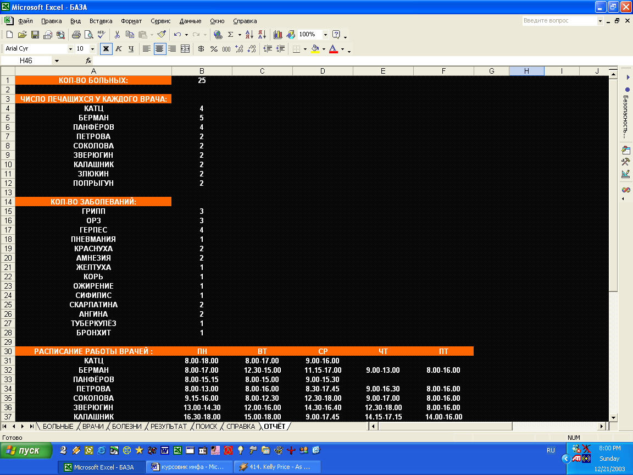Save the workbook with the floppy disk icon

[x=35, y=35]
